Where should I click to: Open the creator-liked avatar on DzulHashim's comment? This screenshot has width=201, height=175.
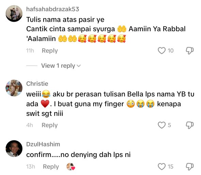[x=71, y=167]
